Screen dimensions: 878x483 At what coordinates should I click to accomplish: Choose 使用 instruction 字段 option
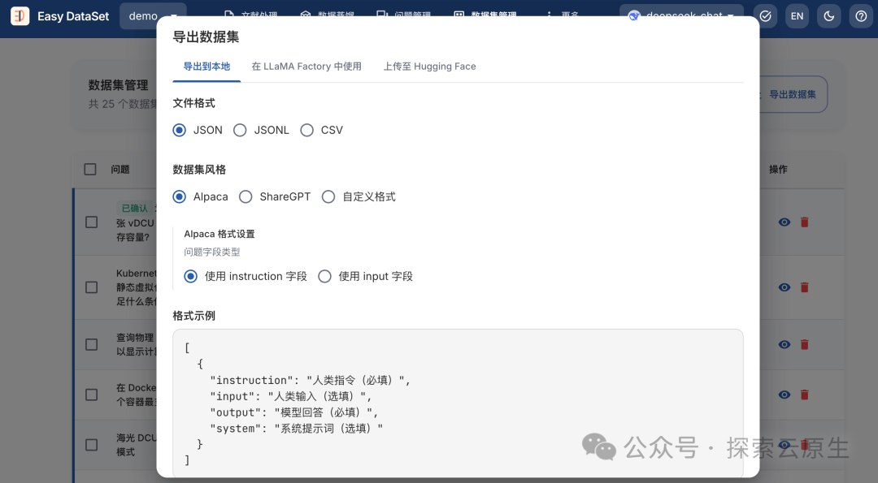click(190, 276)
